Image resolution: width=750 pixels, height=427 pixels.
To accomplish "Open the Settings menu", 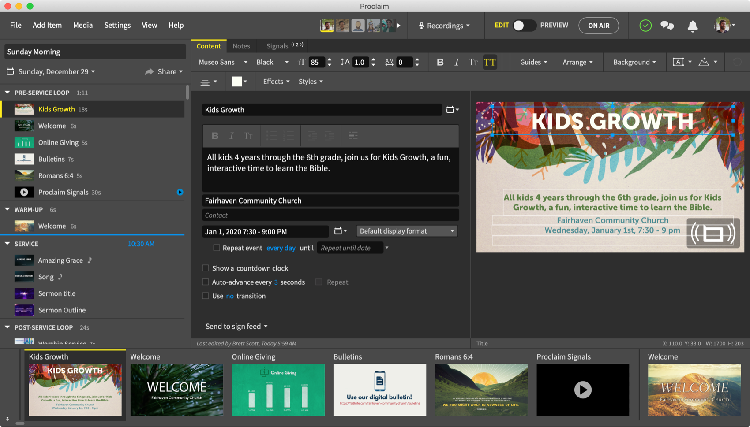I will tap(117, 25).
